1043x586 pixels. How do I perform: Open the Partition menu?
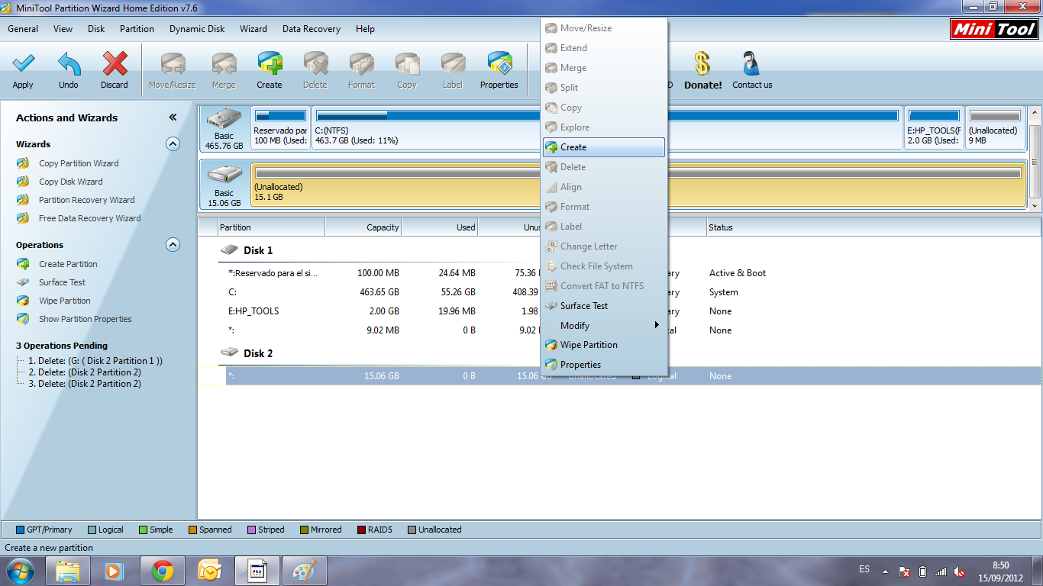coord(137,29)
